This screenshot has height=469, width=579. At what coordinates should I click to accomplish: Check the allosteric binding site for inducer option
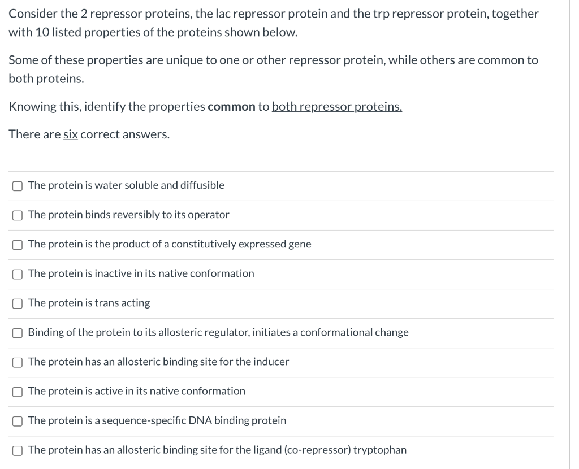pos(17,362)
